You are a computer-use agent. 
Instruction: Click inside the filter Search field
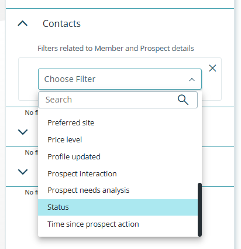pyautogui.click(x=118, y=100)
